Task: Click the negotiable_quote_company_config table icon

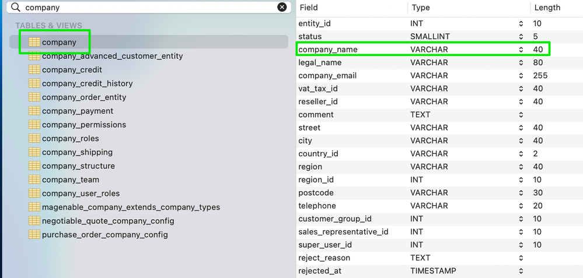Action: 34,221
